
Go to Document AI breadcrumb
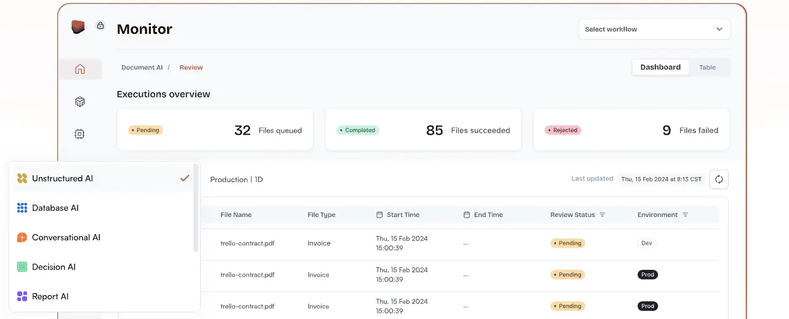click(x=142, y=68)
